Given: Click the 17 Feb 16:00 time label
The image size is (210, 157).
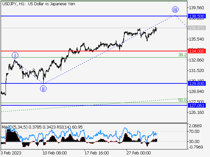Looking at the screenshot, I should pyautogui.click(x=97, y=153).
